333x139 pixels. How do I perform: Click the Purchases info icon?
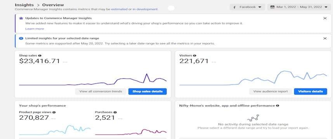coord(115,112)
